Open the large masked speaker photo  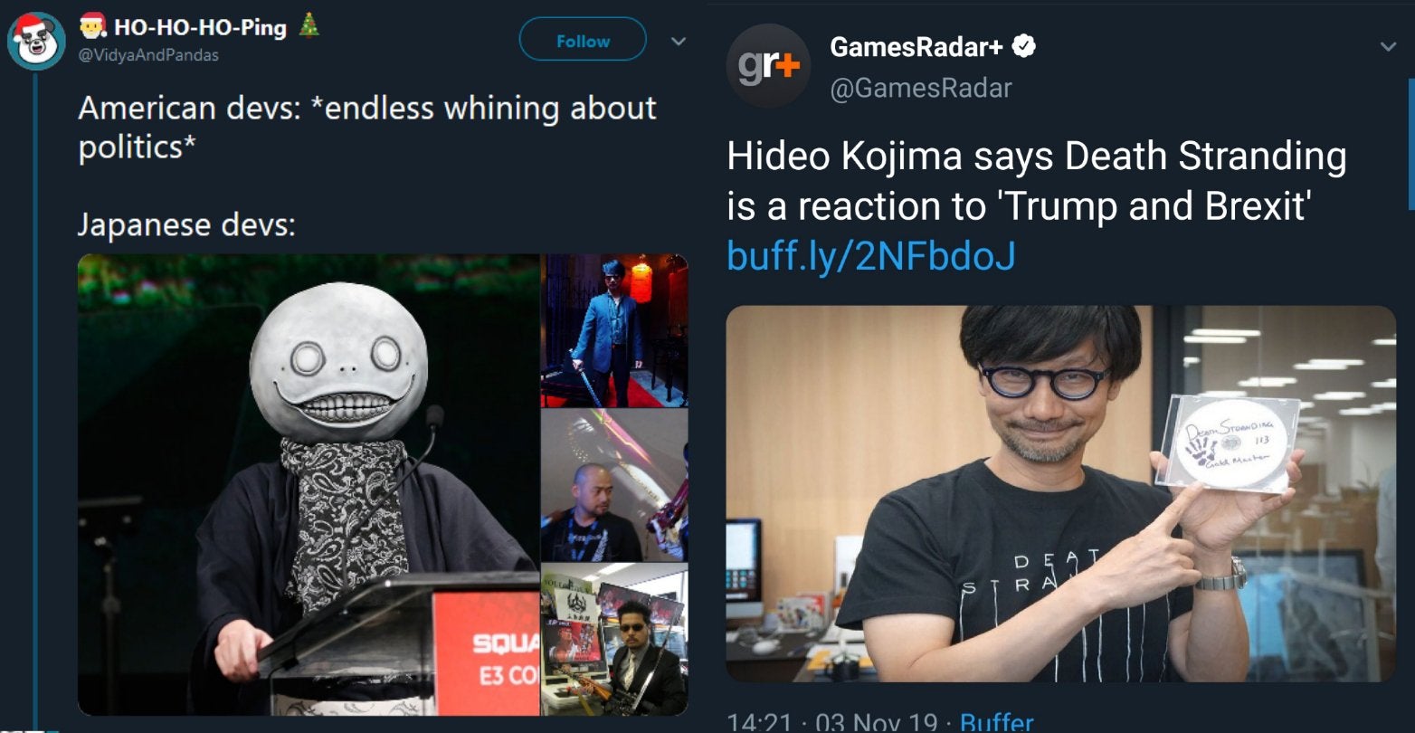pos(309,485)
